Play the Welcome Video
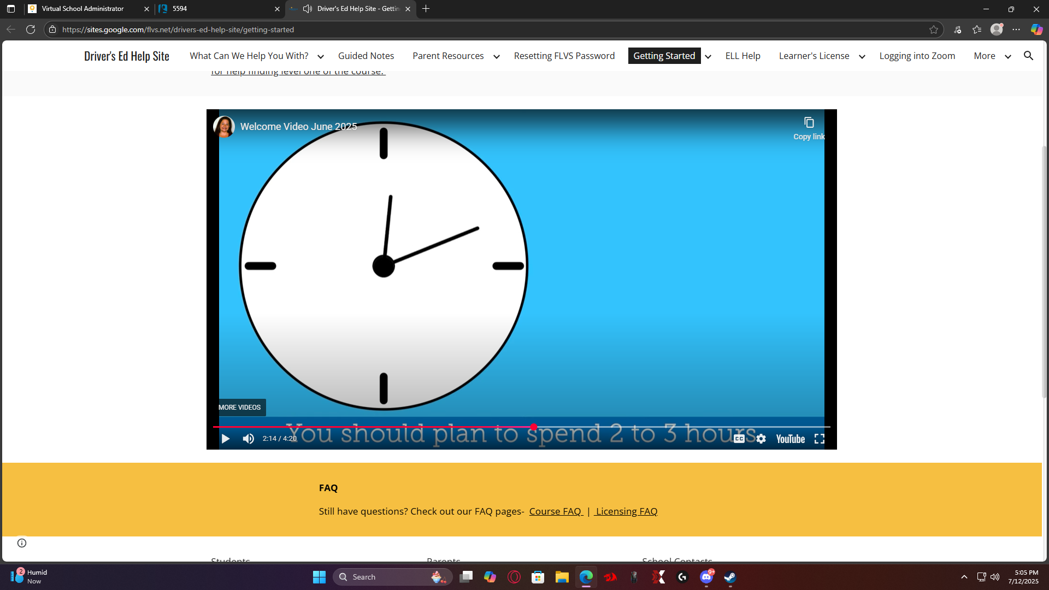This screenshot has width=1049, height=590. click(225, 439)
